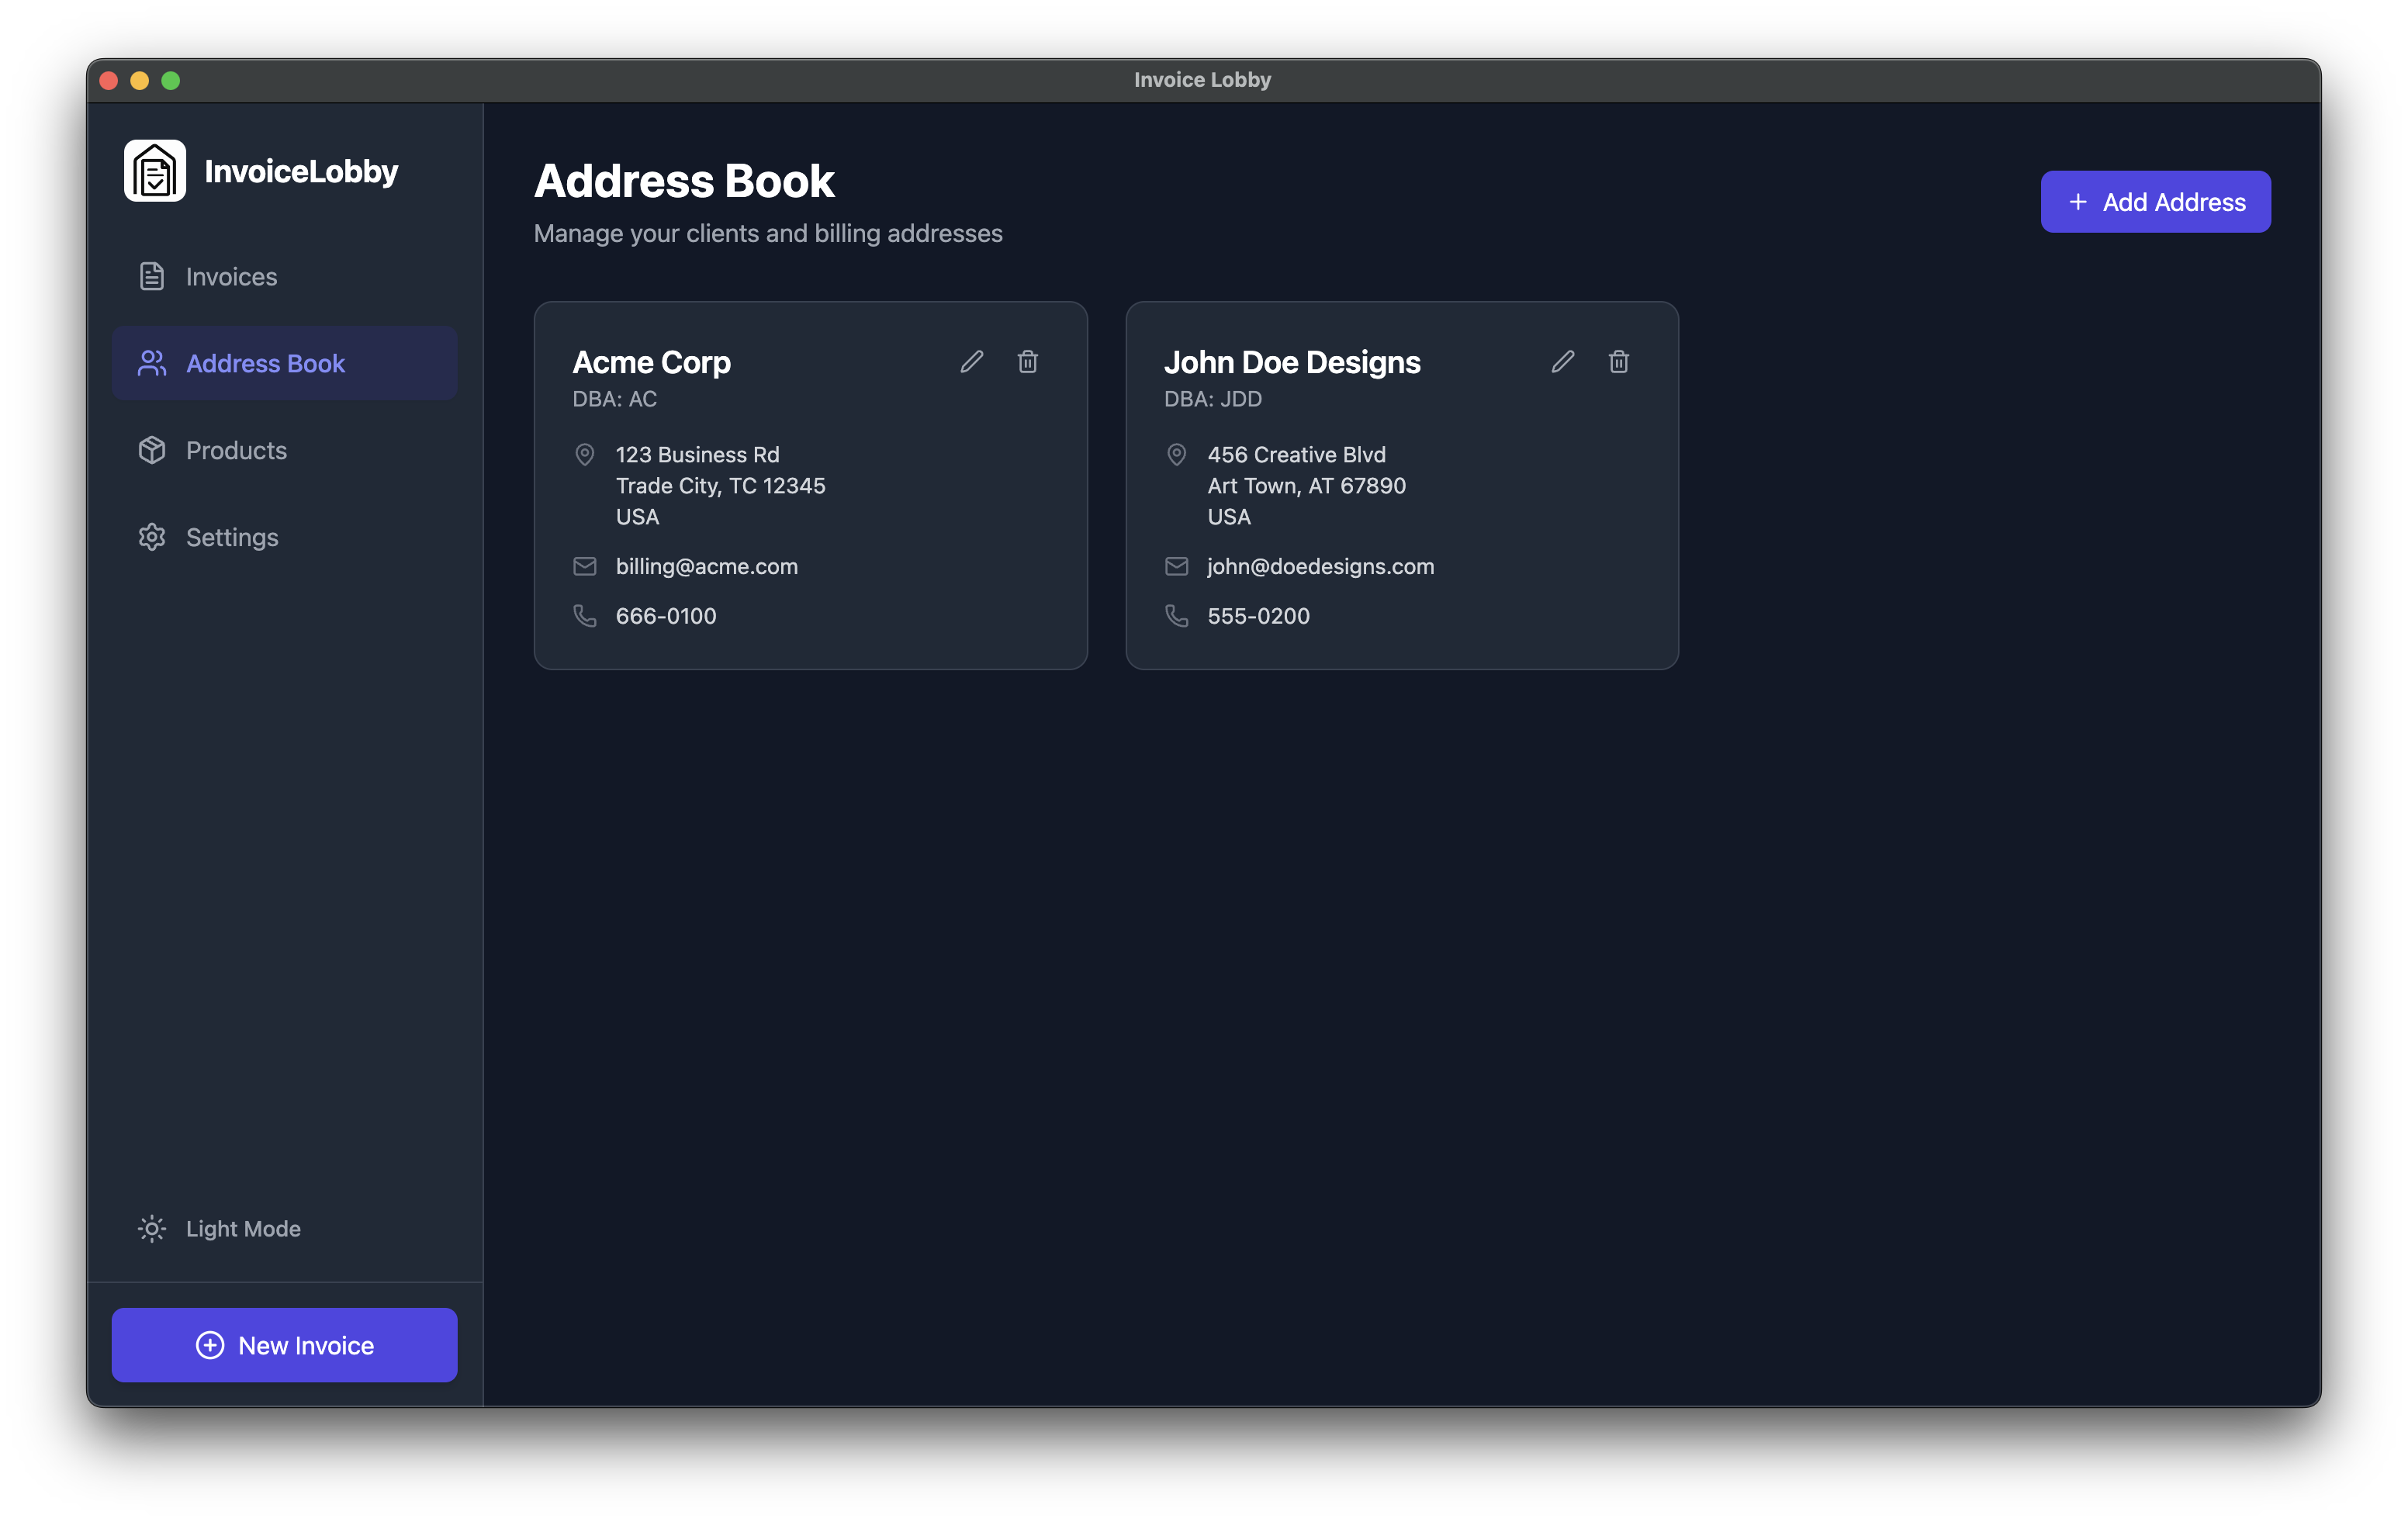Click Add Address button
This screenshot has width=2408, height=1522.
click(2156, 201)
